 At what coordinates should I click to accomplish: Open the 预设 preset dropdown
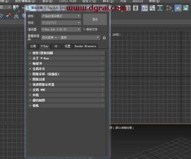(x=61, y=23)
